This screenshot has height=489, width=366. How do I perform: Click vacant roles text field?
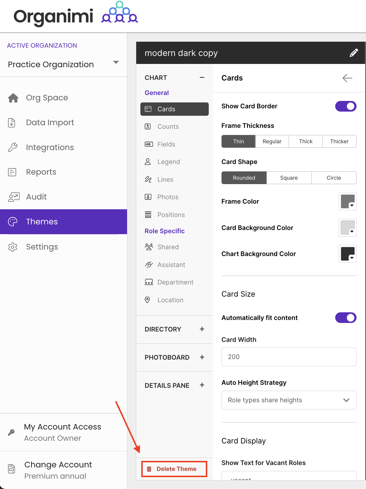coord(289,476)
